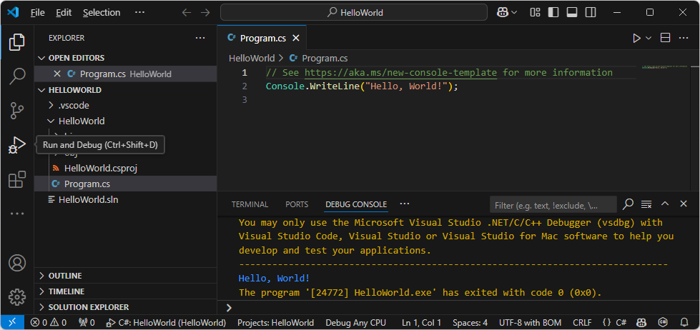This screenshot has height=330, width=700.
Task: Toggle the bottom panel visibility
Action: click(572, 12)
